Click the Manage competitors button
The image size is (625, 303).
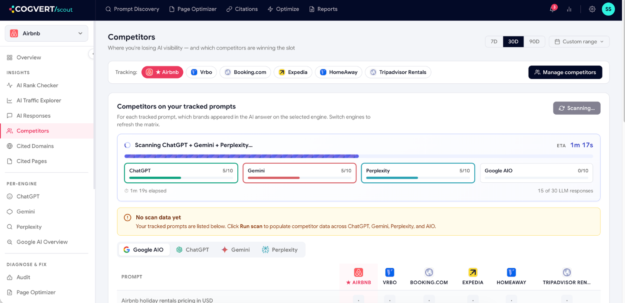coord(565,72)
